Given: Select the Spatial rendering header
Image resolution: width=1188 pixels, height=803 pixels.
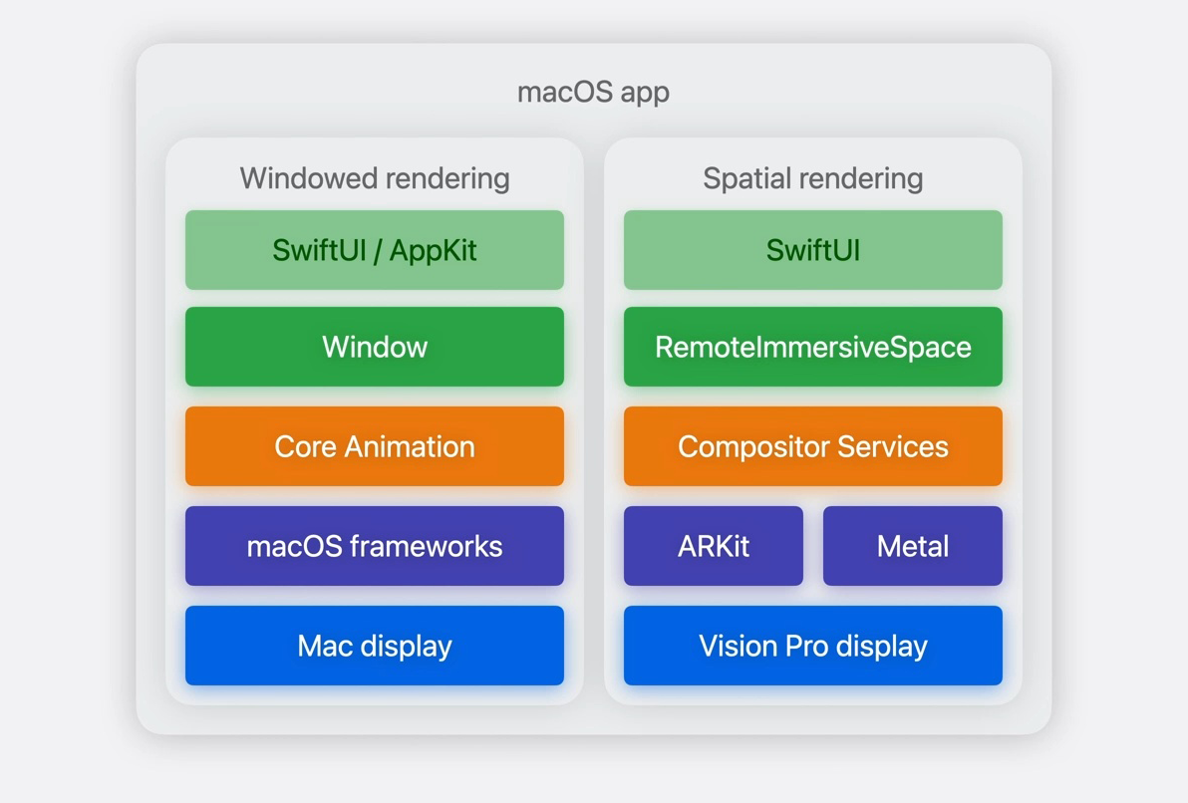Looking at the screenshot, I should (x=813, y=178).
